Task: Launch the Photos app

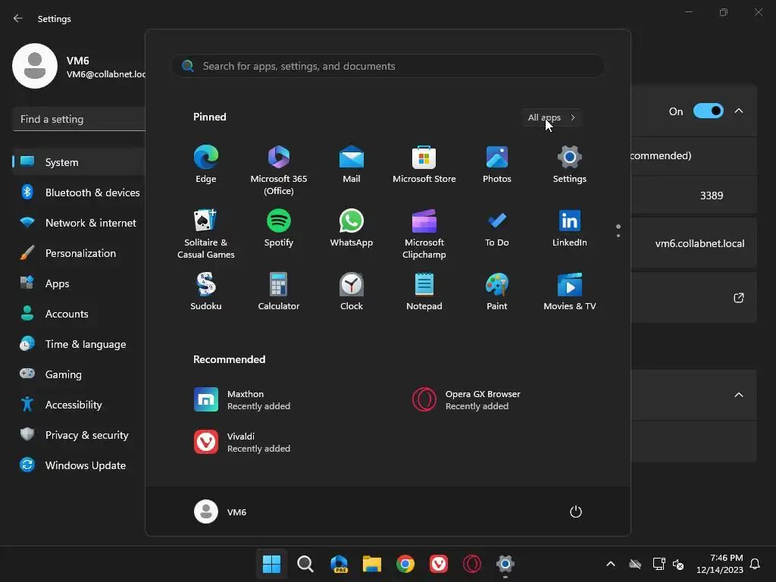Action: click(x=497, y=164)
